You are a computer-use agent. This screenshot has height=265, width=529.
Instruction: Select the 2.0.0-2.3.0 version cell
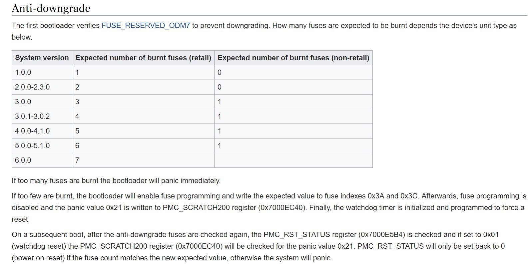pyautogui.click(x=42, y=87)
